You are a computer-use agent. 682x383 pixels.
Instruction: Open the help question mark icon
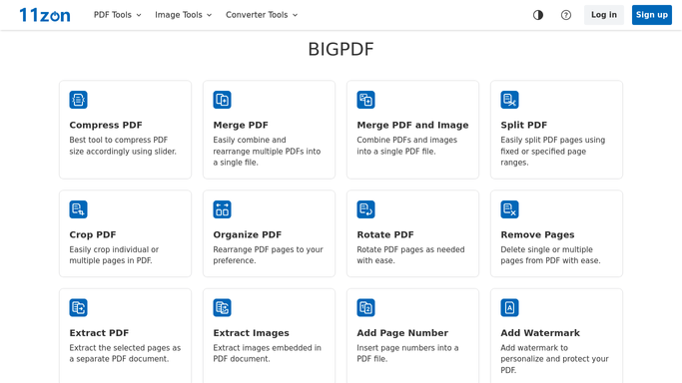click(x=566, y=15)
